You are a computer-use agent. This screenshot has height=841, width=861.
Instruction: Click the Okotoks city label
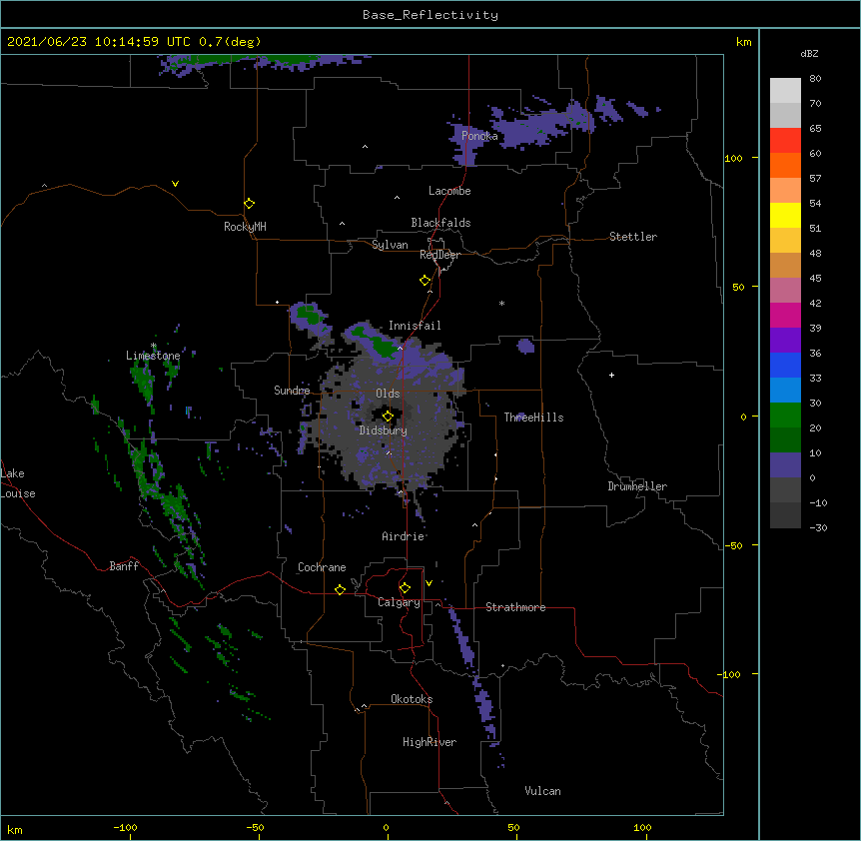tap(412, 699)
